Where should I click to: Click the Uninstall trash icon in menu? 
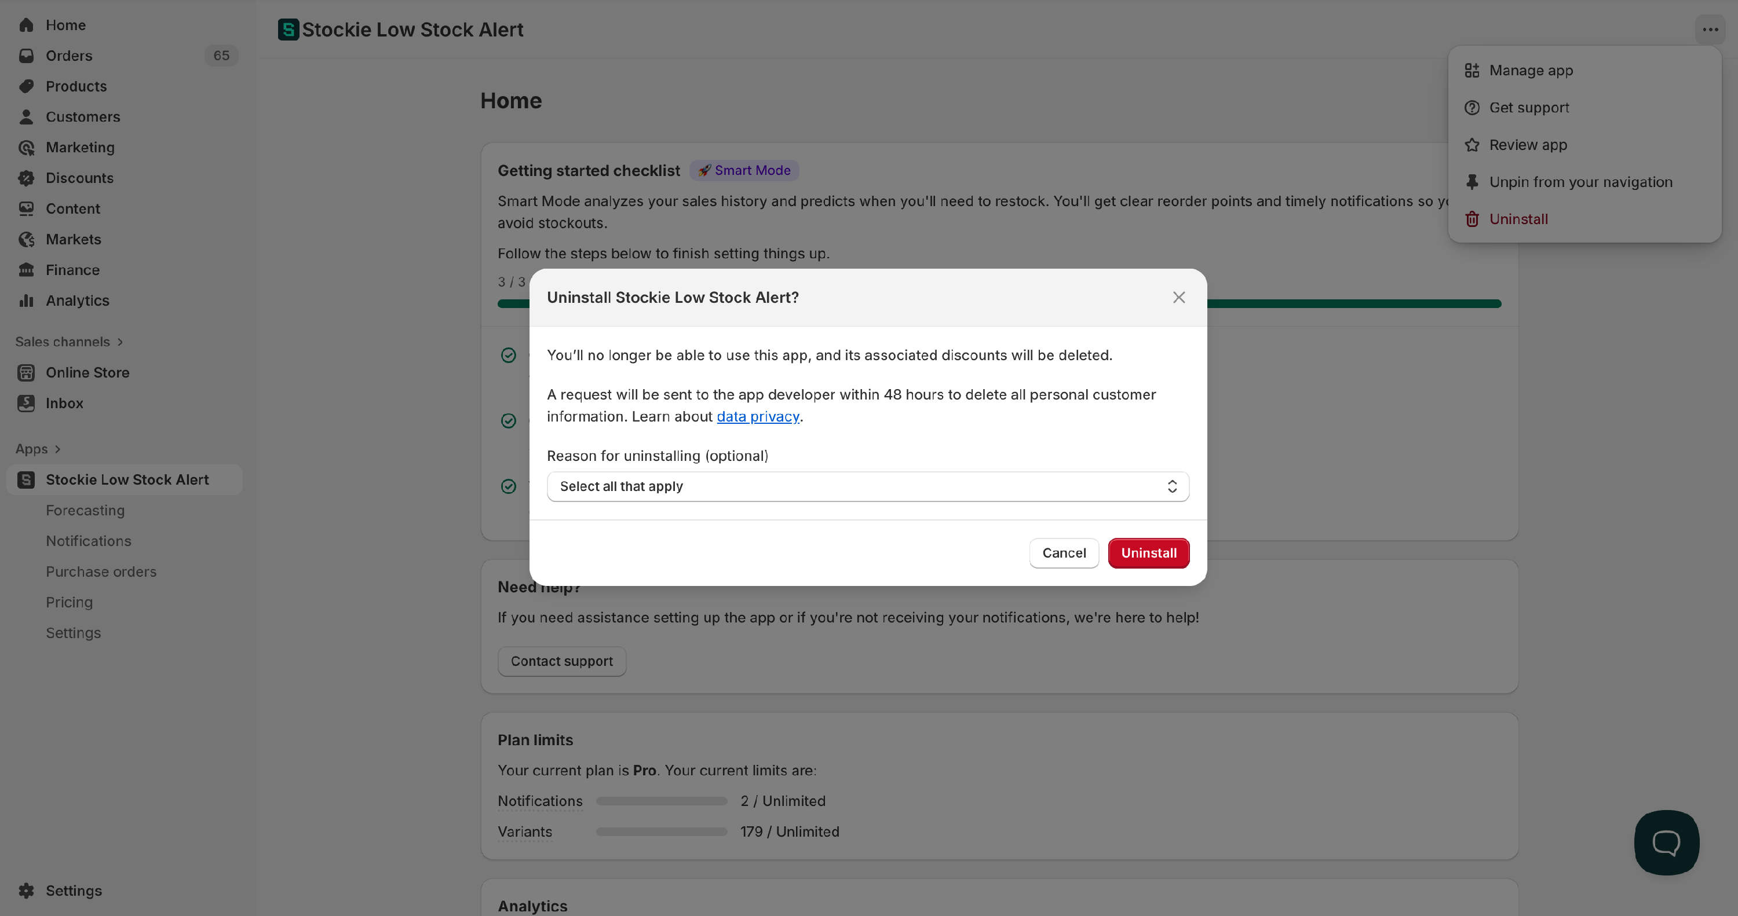[x=1472, y=219]
